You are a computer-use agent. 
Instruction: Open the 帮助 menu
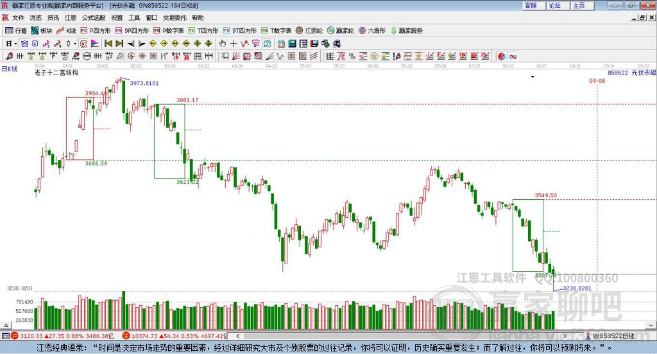198,17
